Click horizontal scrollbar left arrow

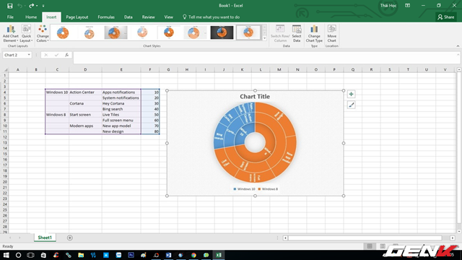285,238
